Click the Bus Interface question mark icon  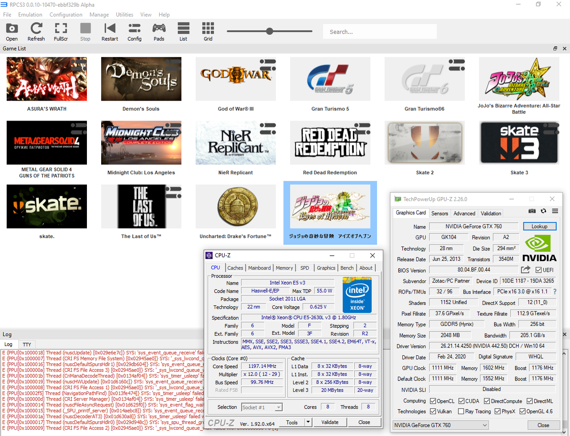(555, 292)
